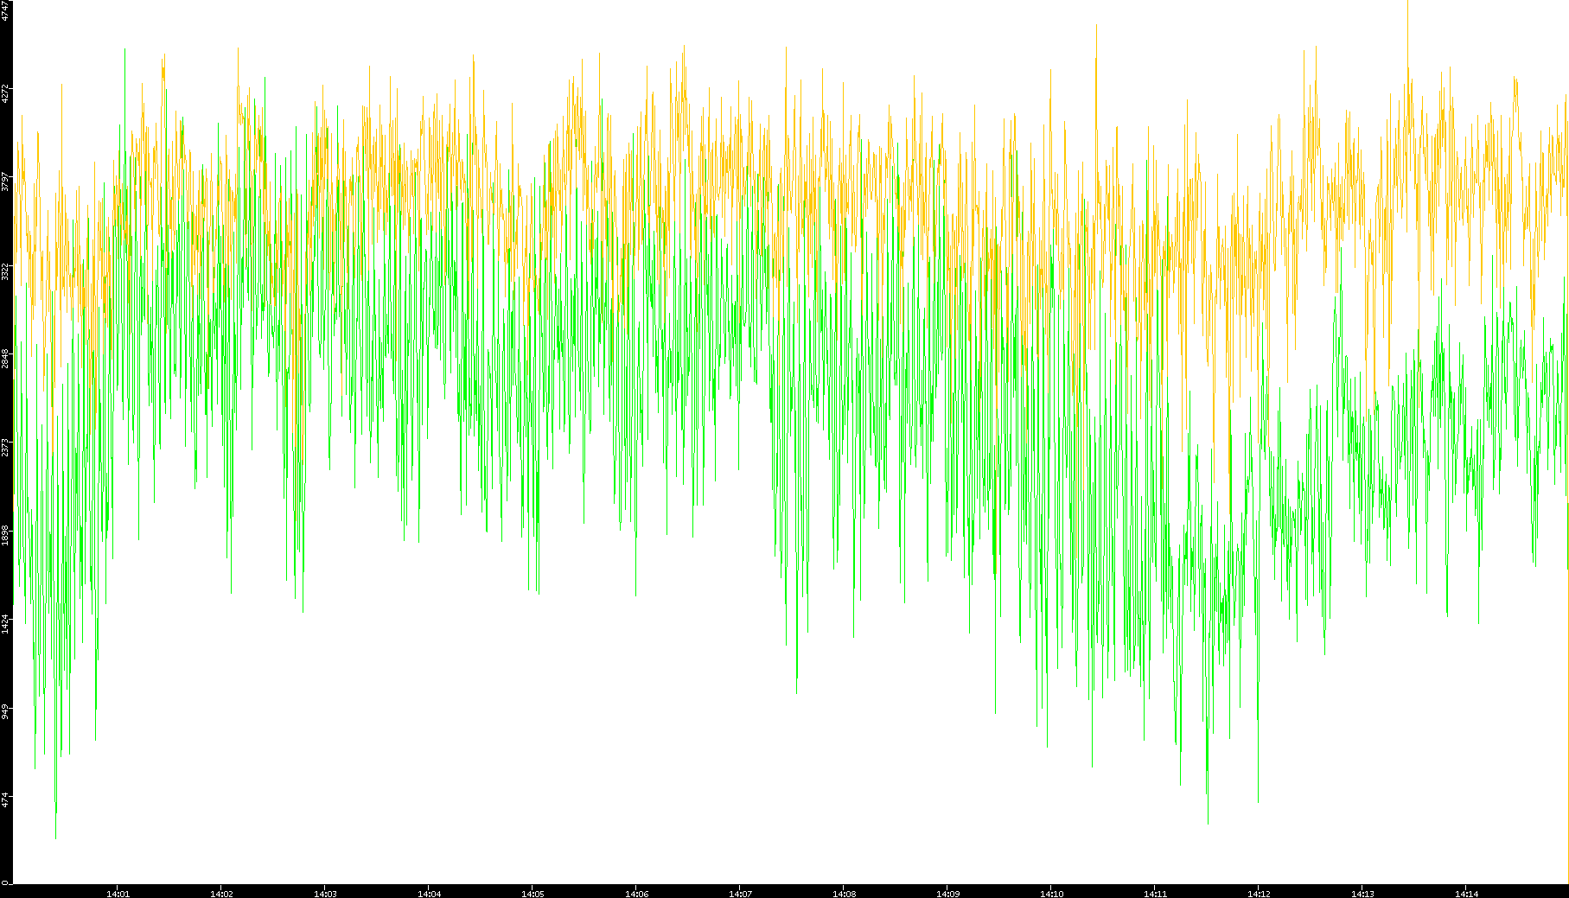
Task: Click the 14:03 time label
Action: coord(325,894)
